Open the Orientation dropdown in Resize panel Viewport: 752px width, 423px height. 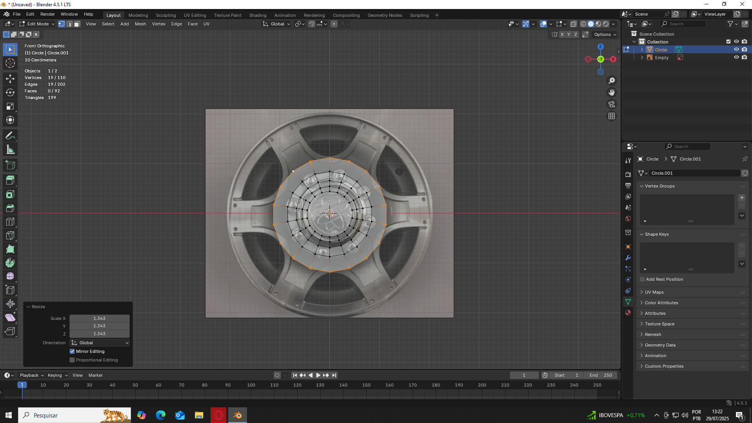point(100,343)
